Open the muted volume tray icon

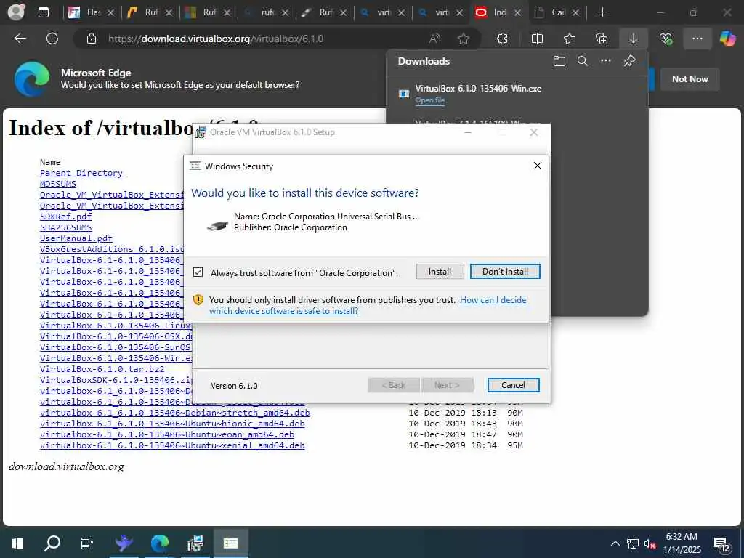coord(650,543)
